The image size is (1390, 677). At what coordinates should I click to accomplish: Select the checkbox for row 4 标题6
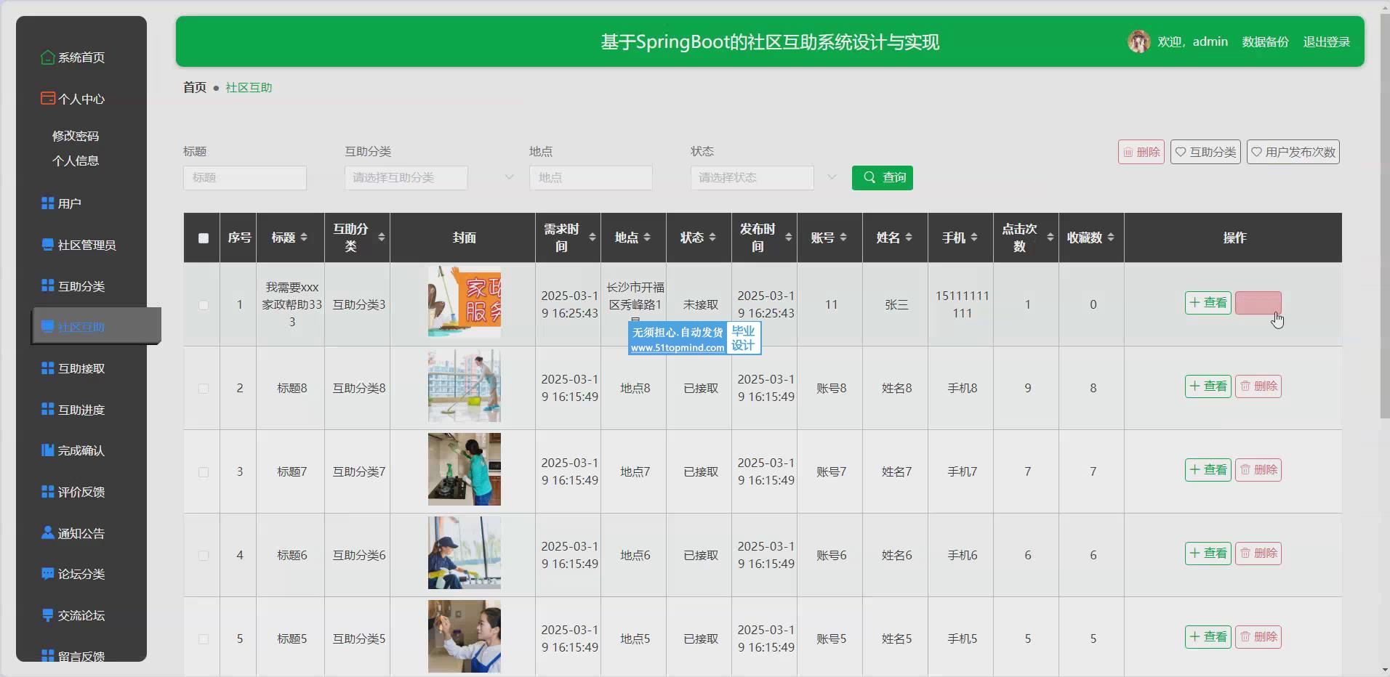pos(204,556)
